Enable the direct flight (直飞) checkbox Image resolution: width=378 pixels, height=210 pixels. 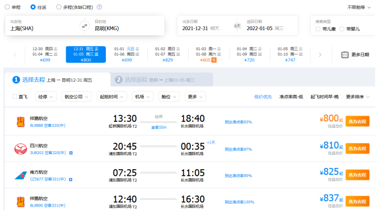(x=15, y=97)
